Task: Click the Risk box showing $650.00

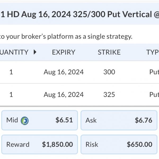Action: [119, 144]
